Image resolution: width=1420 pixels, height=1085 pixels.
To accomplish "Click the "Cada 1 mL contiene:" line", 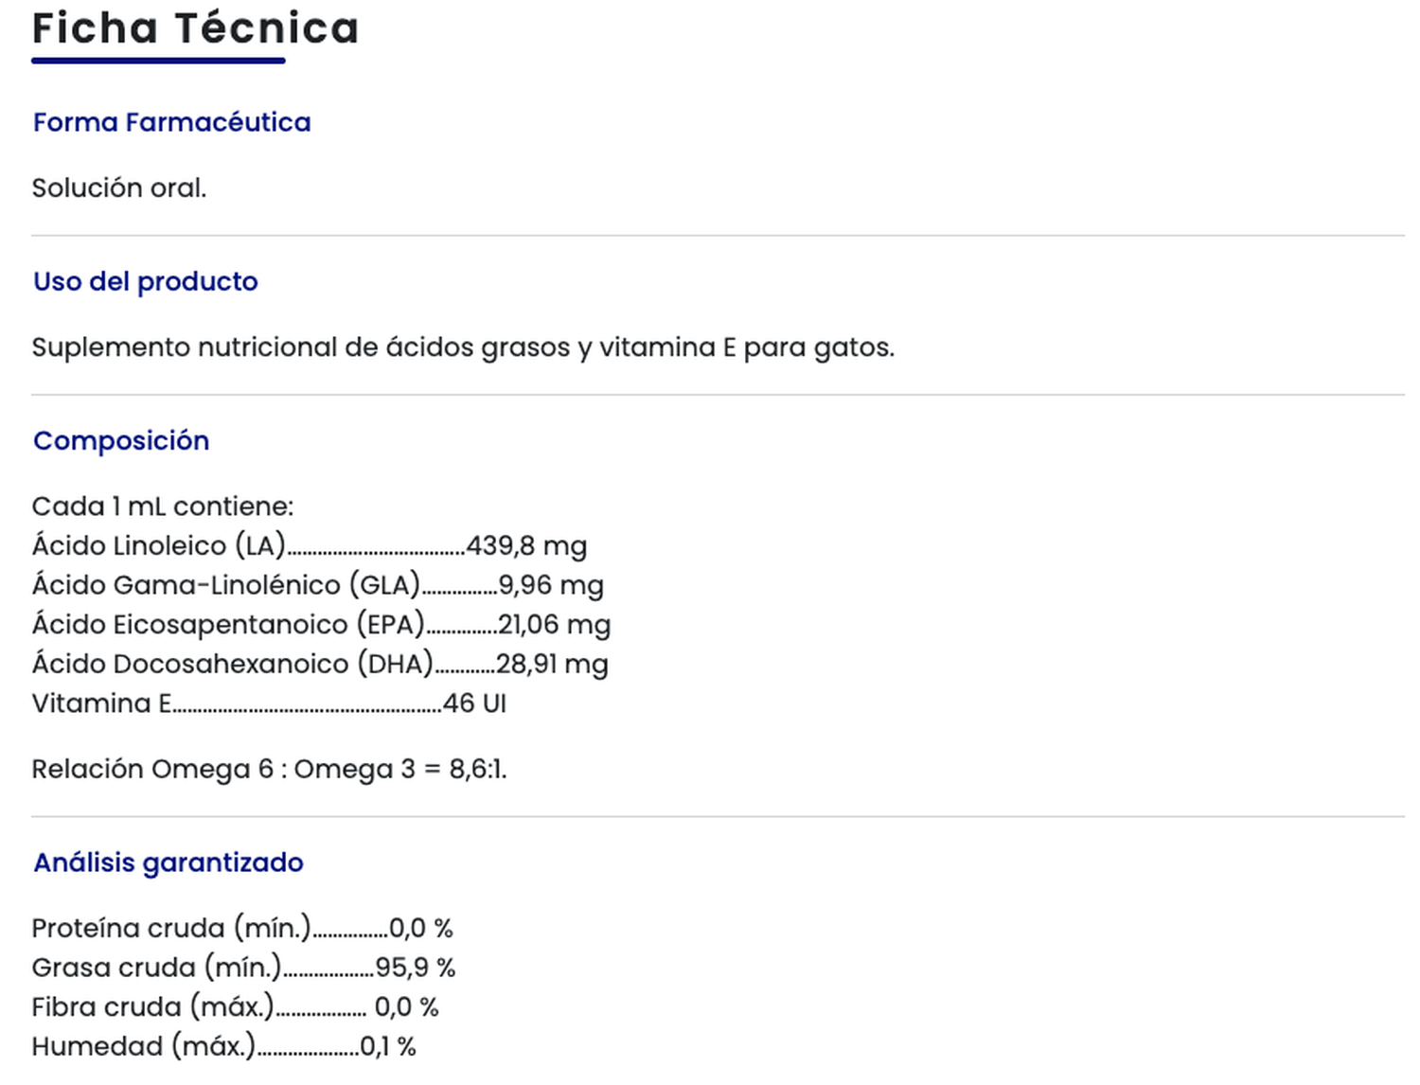I will coord(162,507).
